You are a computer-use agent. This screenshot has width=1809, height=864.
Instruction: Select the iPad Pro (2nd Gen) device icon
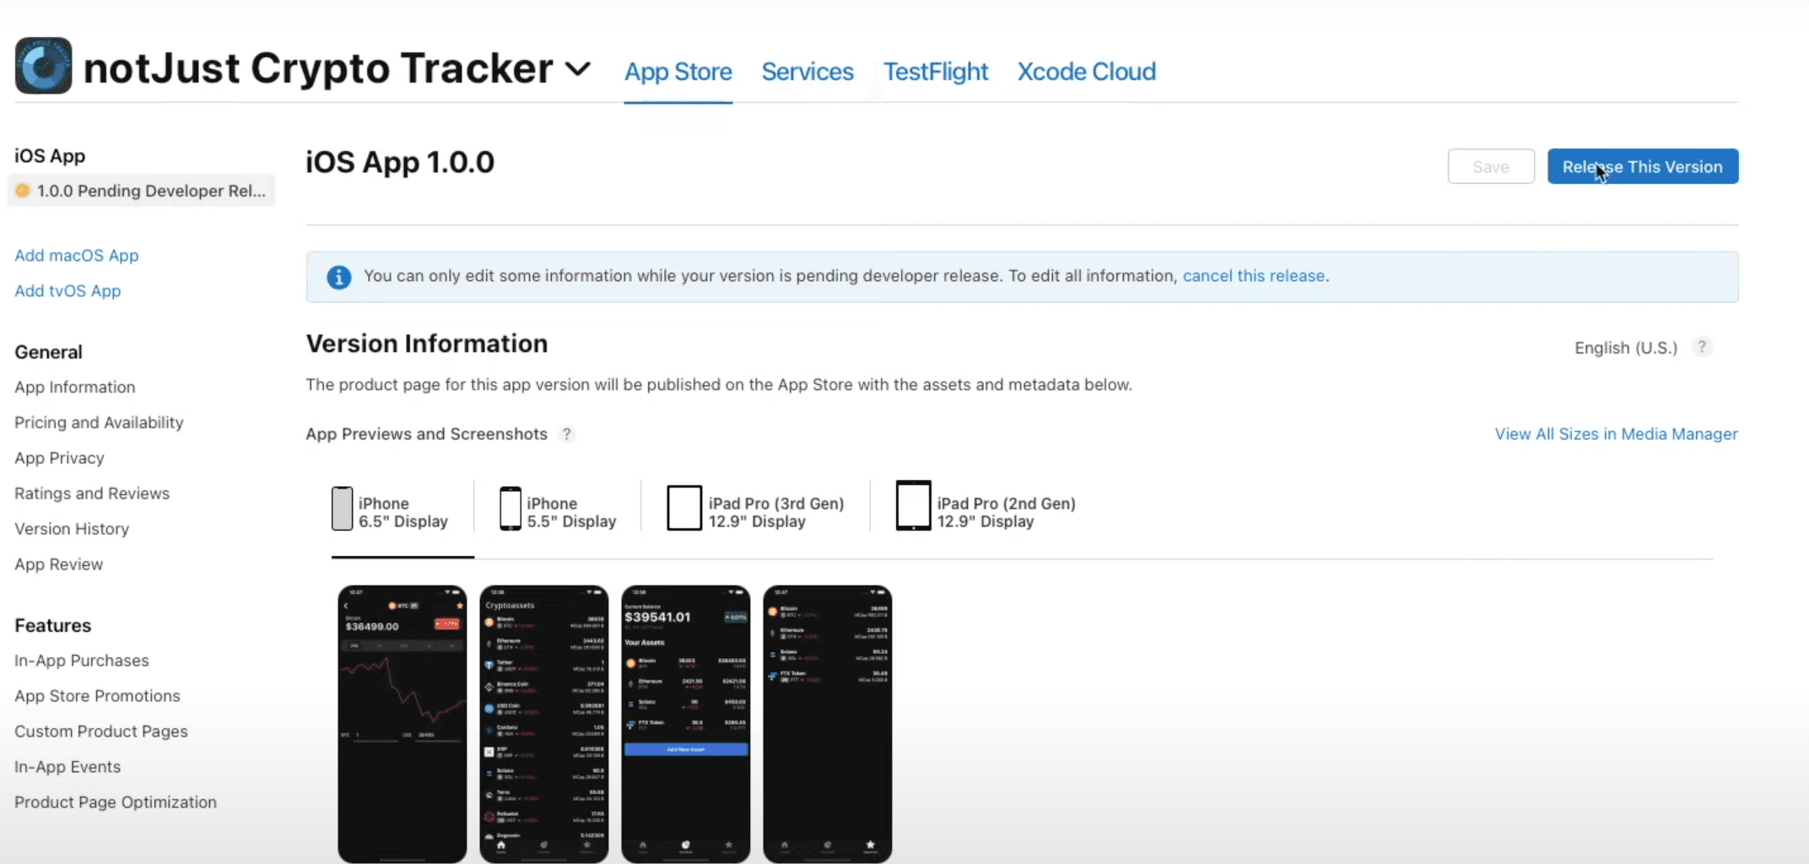pyautogui.click(x=912, y=505)
